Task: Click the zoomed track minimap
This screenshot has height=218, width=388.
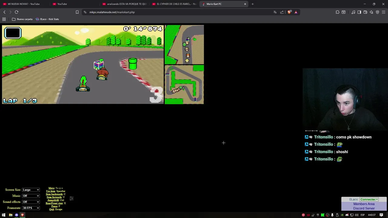Action: tap(184, 45)
